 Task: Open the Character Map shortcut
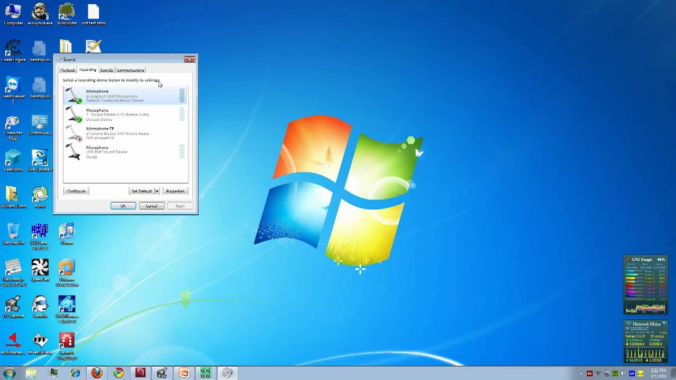pos(13,128)
